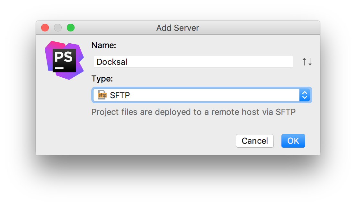
Task: Click the green zoom window button
Action: (71, 28)
